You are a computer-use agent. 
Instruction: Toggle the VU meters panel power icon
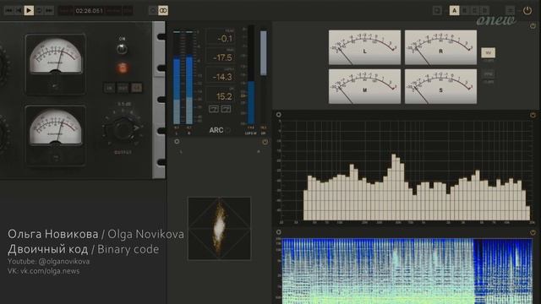coord(533,26)
